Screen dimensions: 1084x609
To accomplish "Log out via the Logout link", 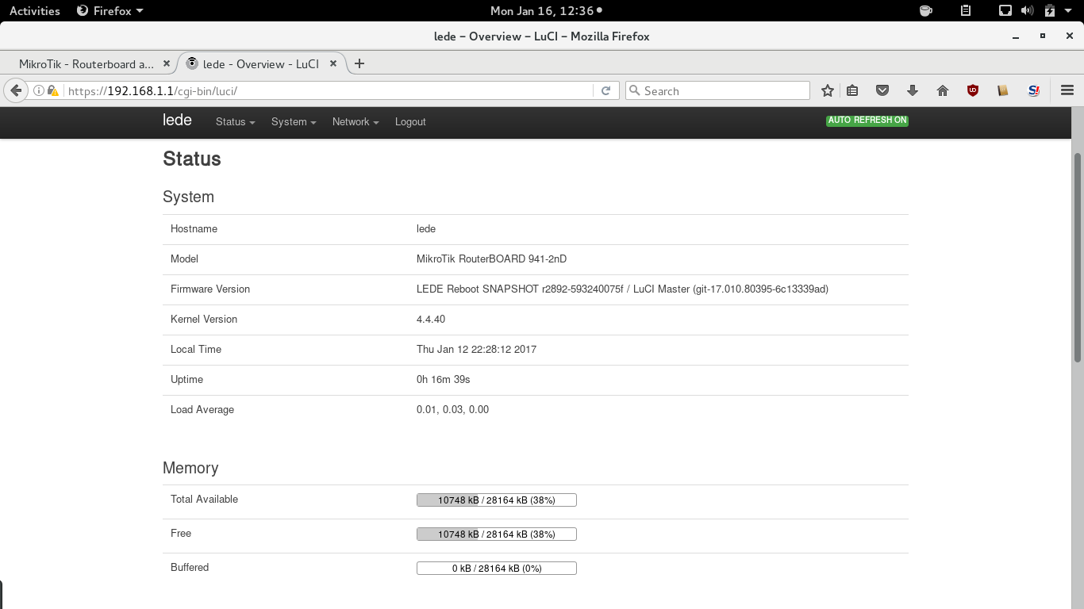I will point(410,122).
